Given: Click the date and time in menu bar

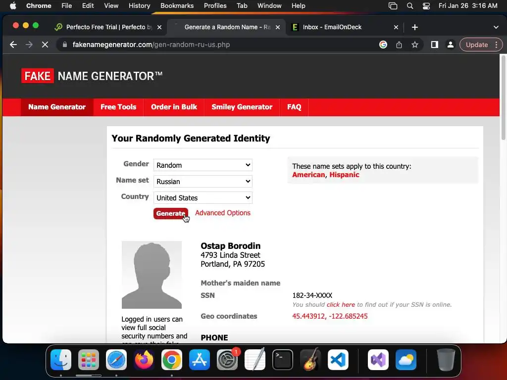Looking at the screenshot, I should pyautogui.click(x=468, y=6).
